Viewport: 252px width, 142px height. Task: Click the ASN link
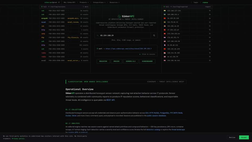tap(76, 132)
